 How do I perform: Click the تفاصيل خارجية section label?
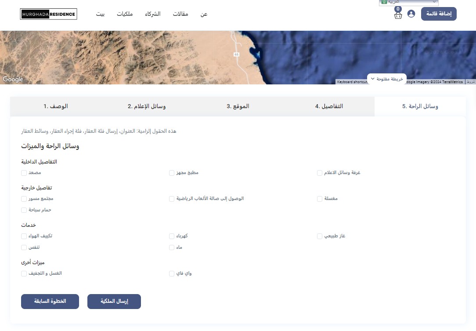(36, 188)
